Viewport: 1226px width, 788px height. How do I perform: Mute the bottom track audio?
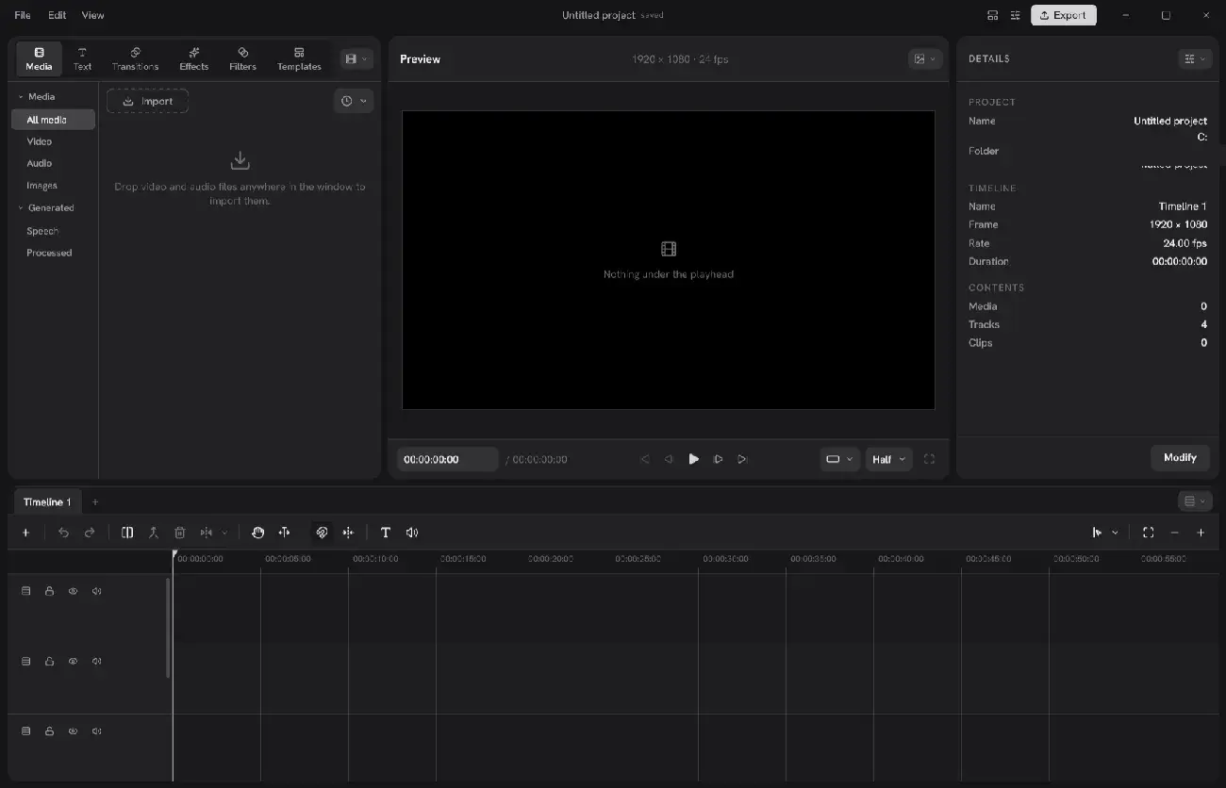pyautogui.click(x=96, y=731)
